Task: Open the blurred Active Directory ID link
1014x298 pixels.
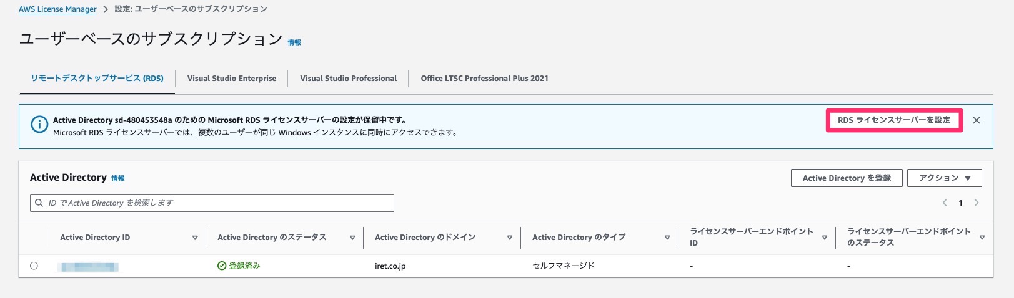Action: (88, 267)
